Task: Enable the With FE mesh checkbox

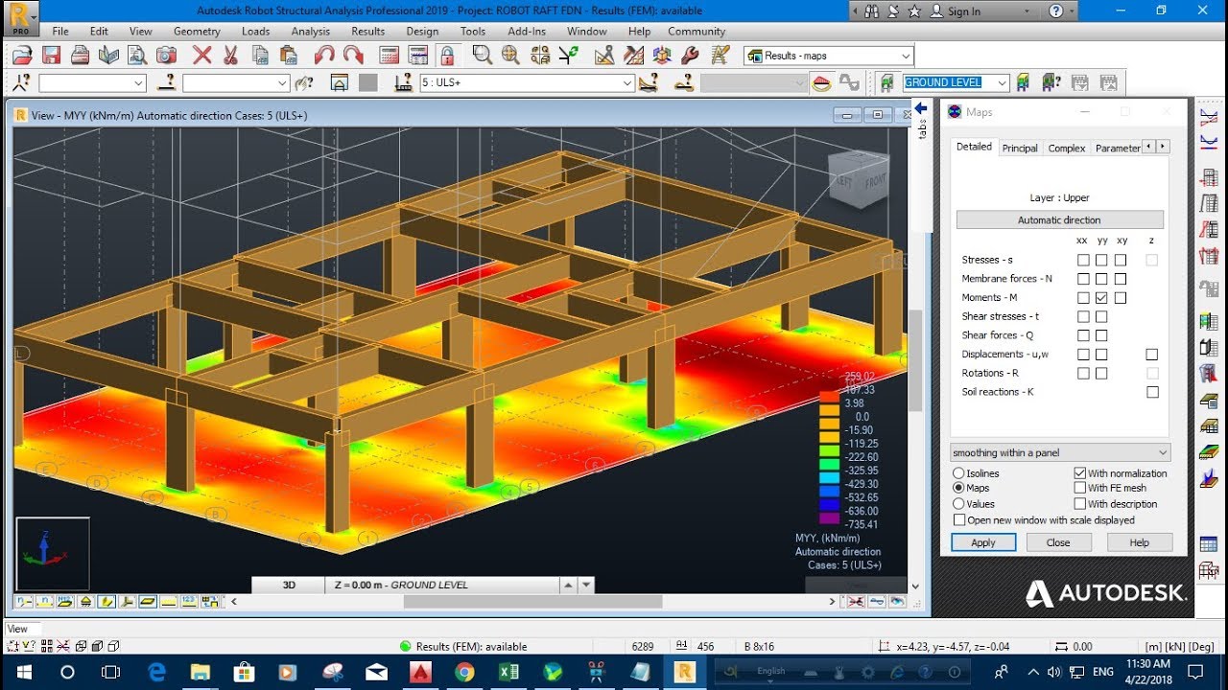Action: tap(1080, 488)
